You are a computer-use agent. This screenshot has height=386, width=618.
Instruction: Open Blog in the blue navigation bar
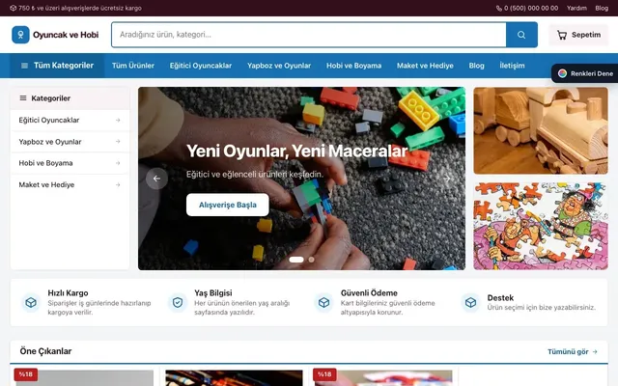pos(476,66)
